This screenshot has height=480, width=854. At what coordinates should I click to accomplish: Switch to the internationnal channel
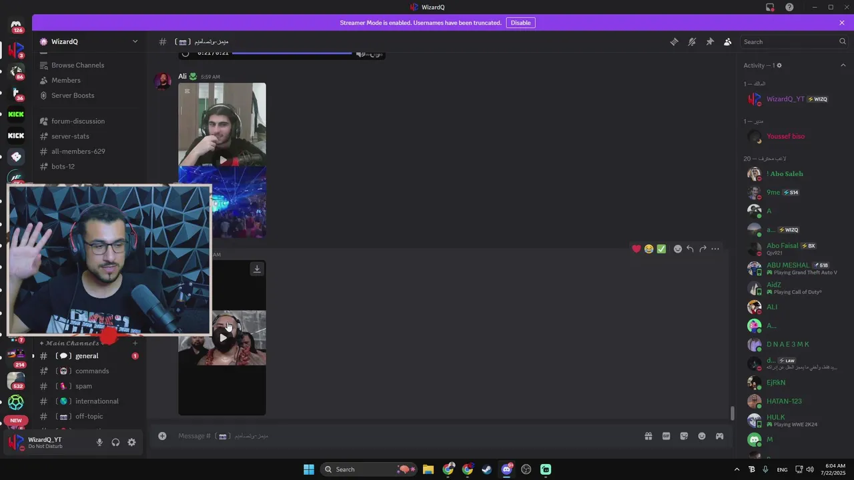coord(97,401)
